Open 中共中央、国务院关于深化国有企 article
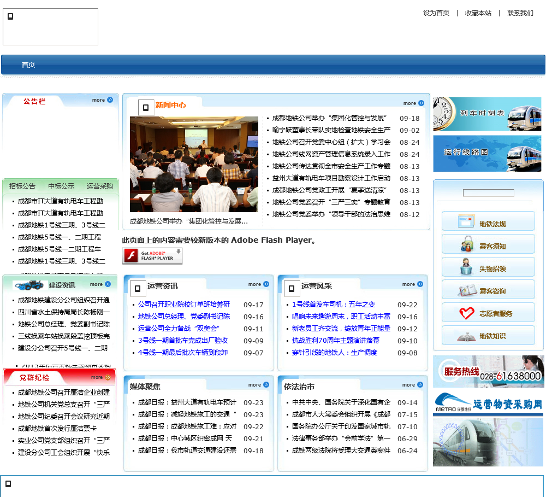This screenshot has width=546, height=497. pos(341,402)
